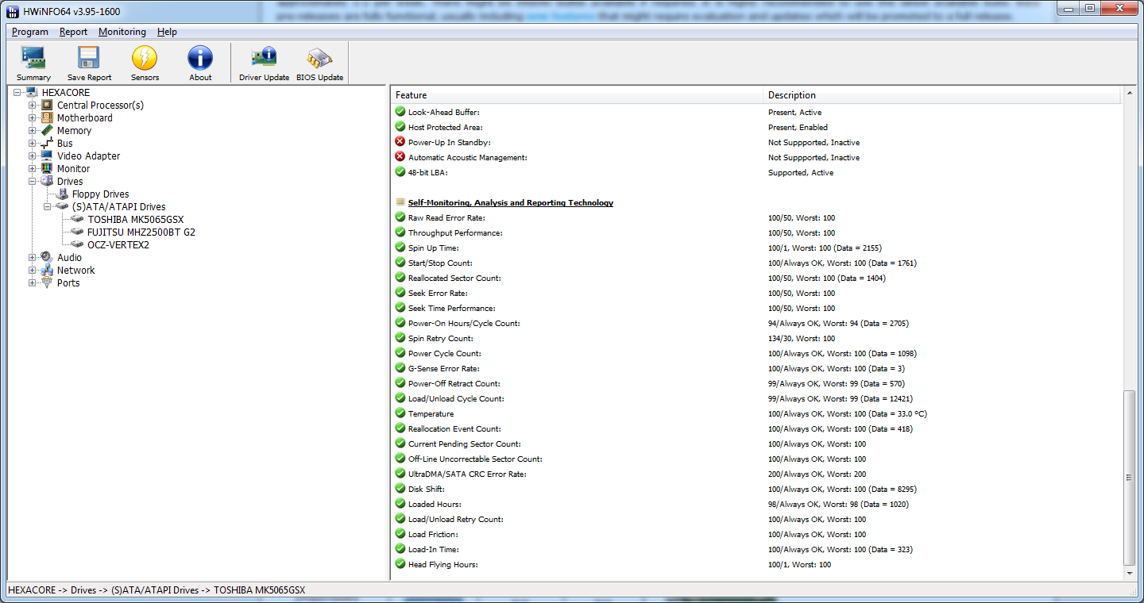1144x603 pixels.
Task: Click the Video Adapter icon
Action: point(47,156)
